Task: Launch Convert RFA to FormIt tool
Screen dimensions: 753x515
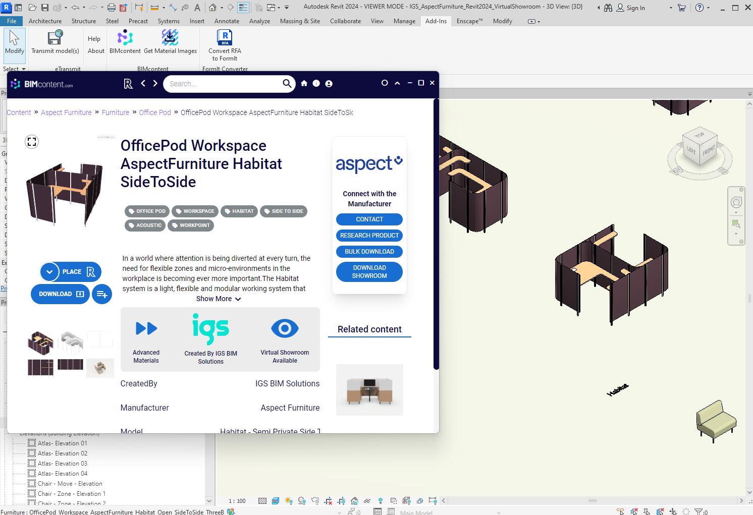Action: (225, 38)
